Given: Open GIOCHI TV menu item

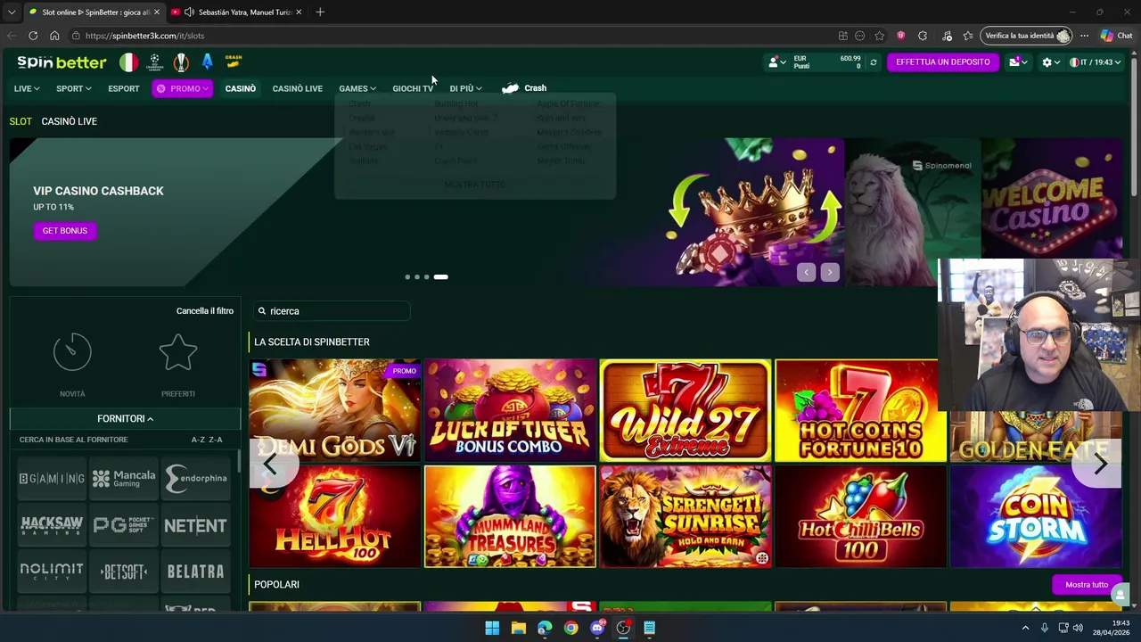Looking at the screenshot, I should 413,89.
